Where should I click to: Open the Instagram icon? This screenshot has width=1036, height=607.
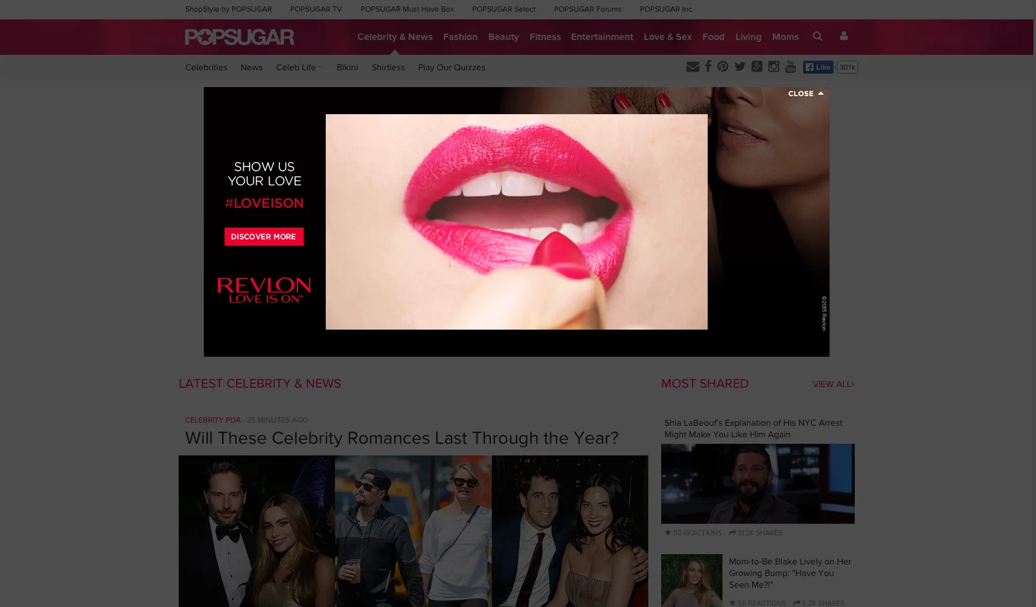tap(773, 66)
